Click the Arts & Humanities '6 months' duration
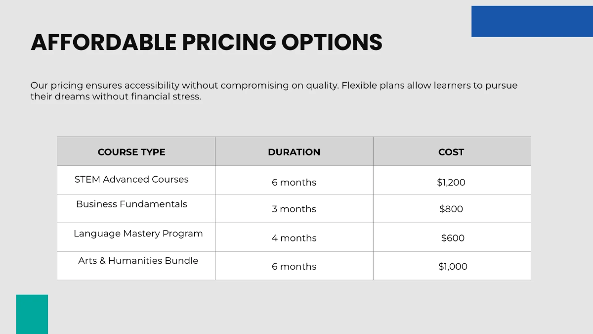Image resolution: width=593 pixels, height=334 pixels. 294,266
